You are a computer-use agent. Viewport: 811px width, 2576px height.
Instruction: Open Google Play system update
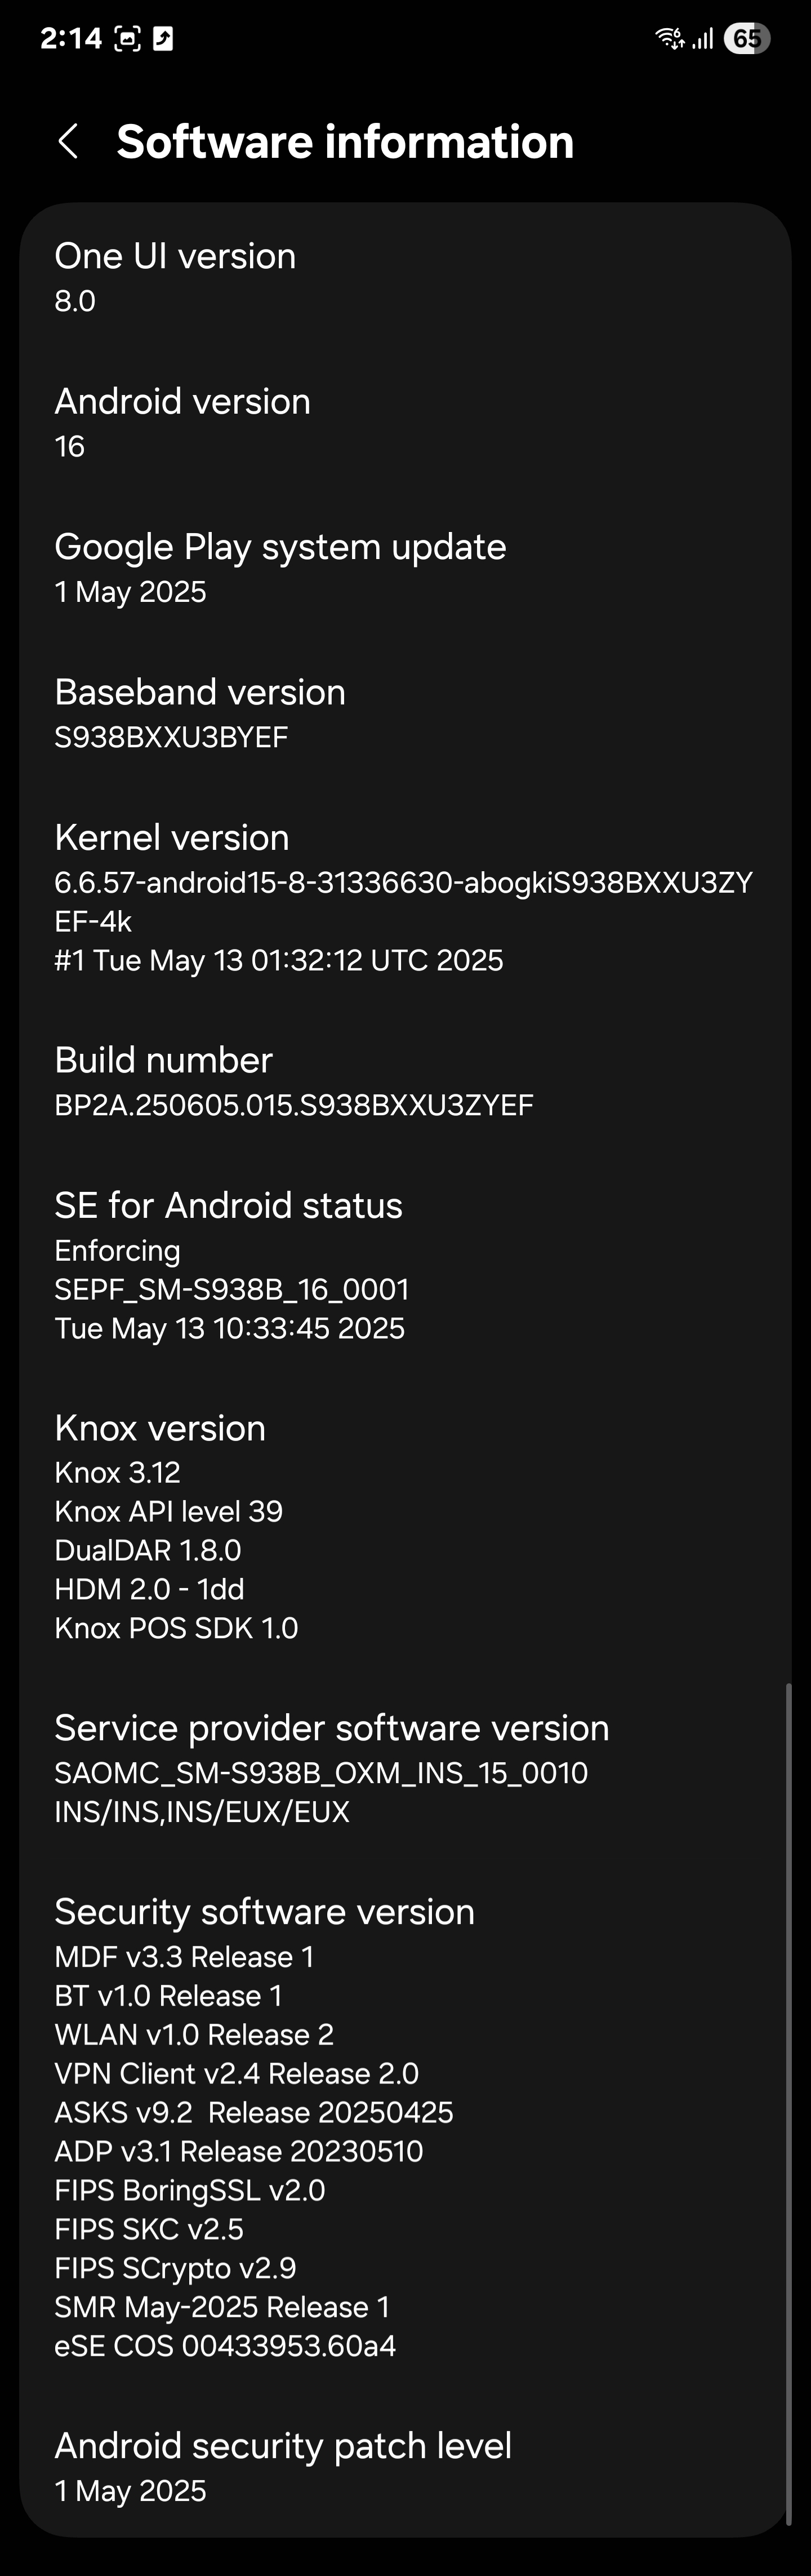click(x=405, y=567)
